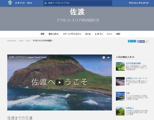Open 北沢浮遊選鉱場跡 thumbnail image
This screenshot has width=154, height=120.
click(x=120, y=66)
